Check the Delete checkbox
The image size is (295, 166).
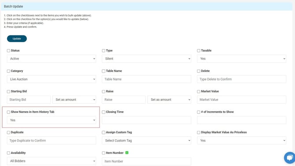(x=199, y=71)
